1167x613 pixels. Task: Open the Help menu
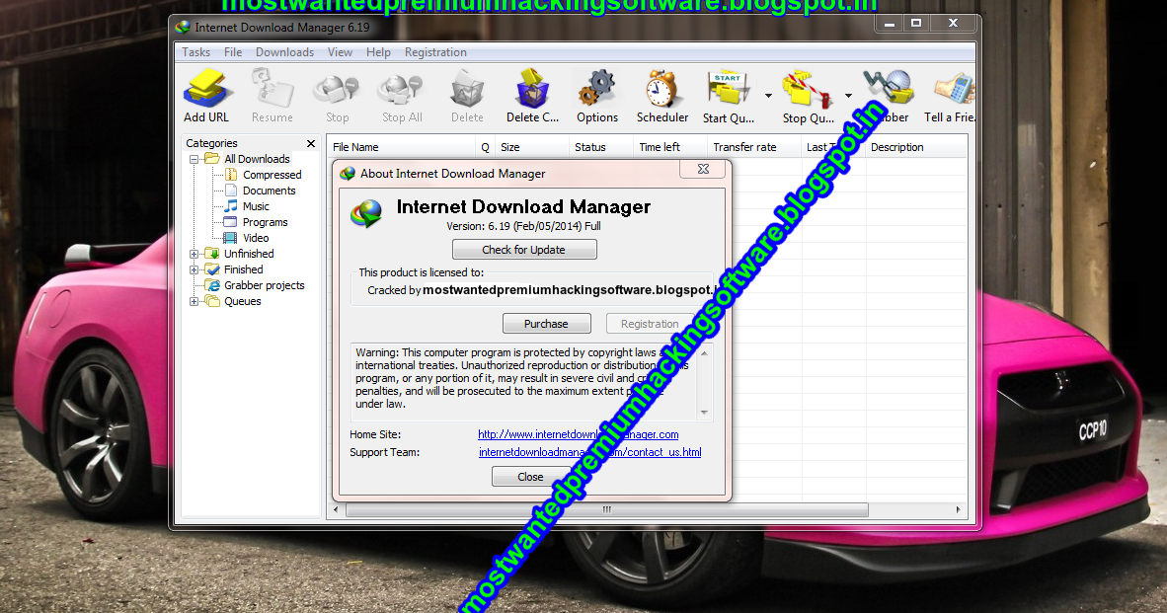click(x=378, y=52)
